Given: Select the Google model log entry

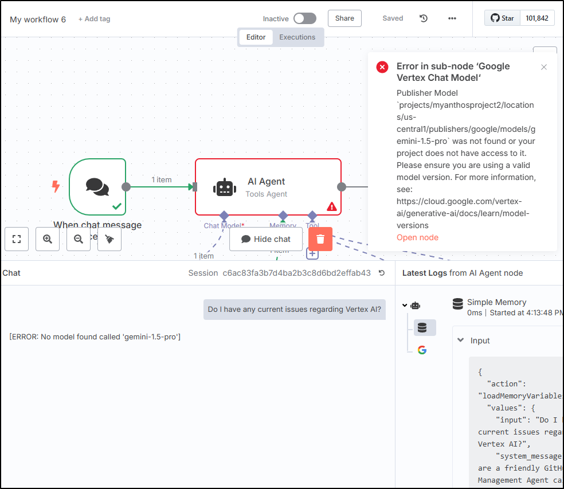Looking at the screenshot, I should (422, 350).
